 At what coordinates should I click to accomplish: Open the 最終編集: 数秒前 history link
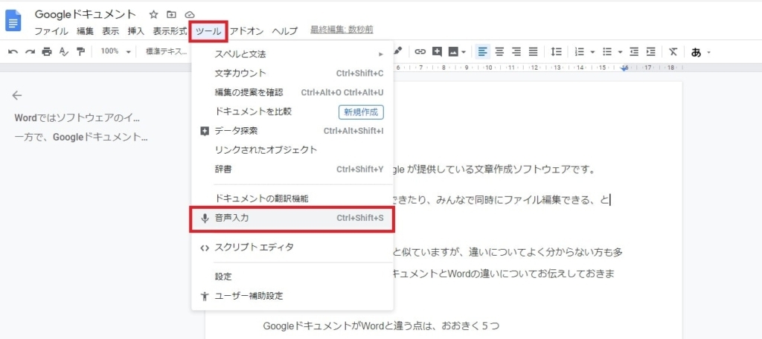coord(342,30)
